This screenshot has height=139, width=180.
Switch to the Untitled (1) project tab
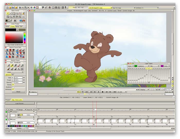tap(147, 8)
